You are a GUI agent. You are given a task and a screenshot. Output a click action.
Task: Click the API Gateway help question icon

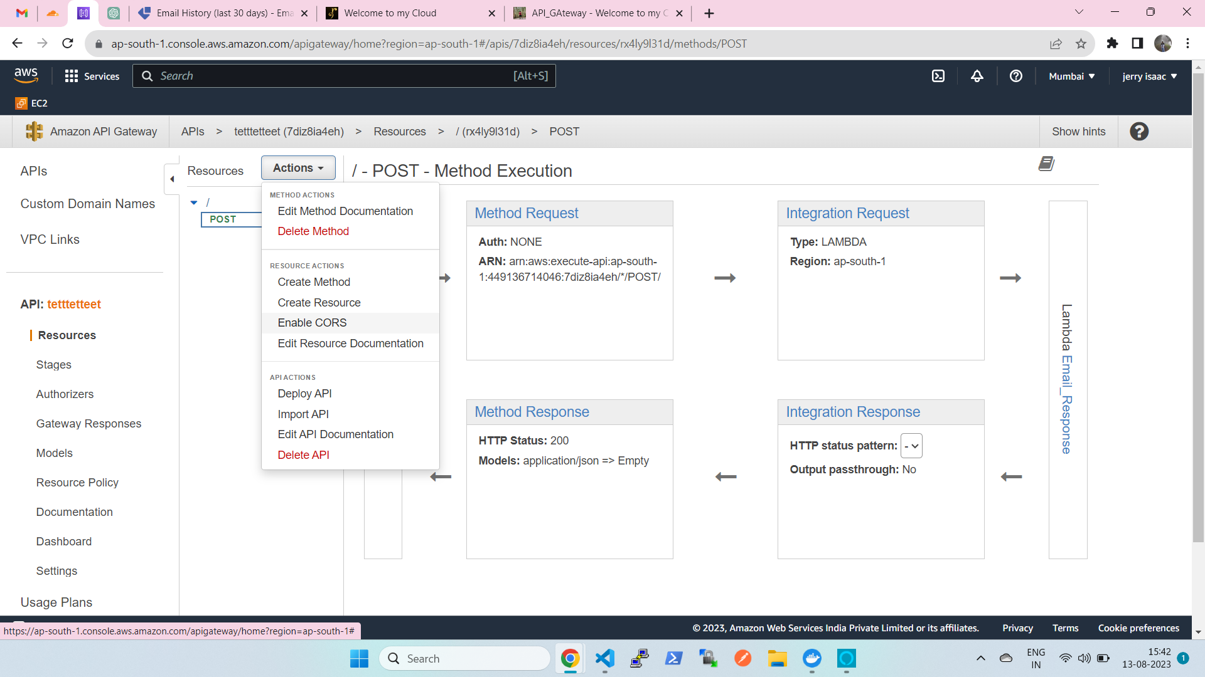[1139, 132]
